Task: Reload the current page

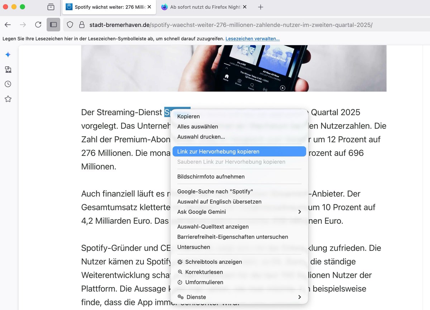Action: point(38,25)
